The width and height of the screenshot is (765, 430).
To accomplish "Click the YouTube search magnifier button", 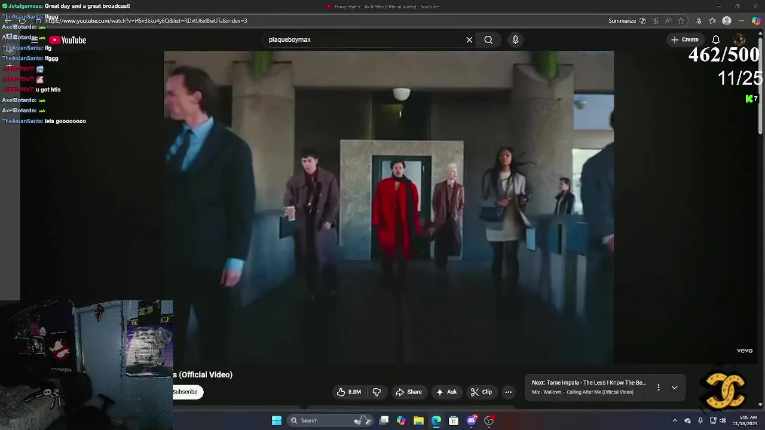I will [x=488, y=40].
